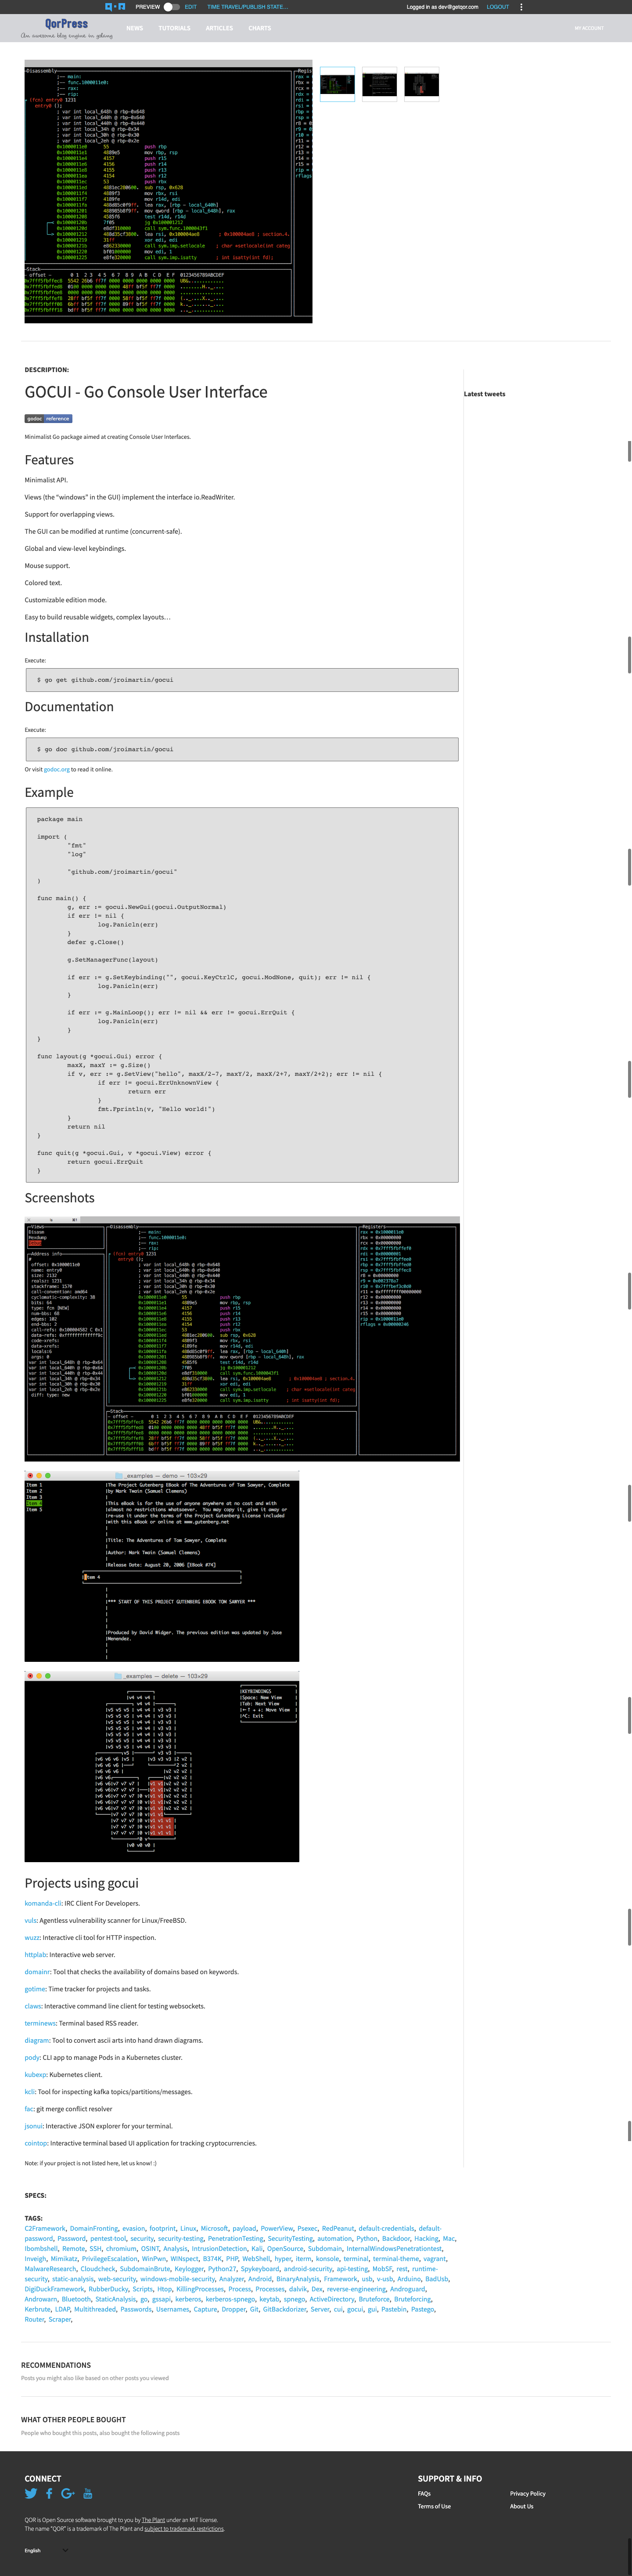Click the C2Framework tag
632x2576 pixels.
point(45,2228)
